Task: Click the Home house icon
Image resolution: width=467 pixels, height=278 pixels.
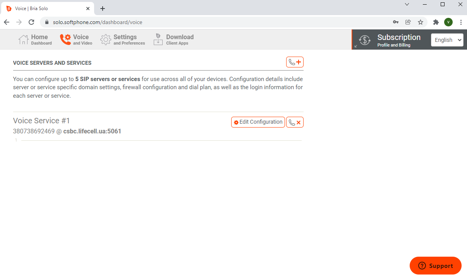Action: click(x=24, y=40)
